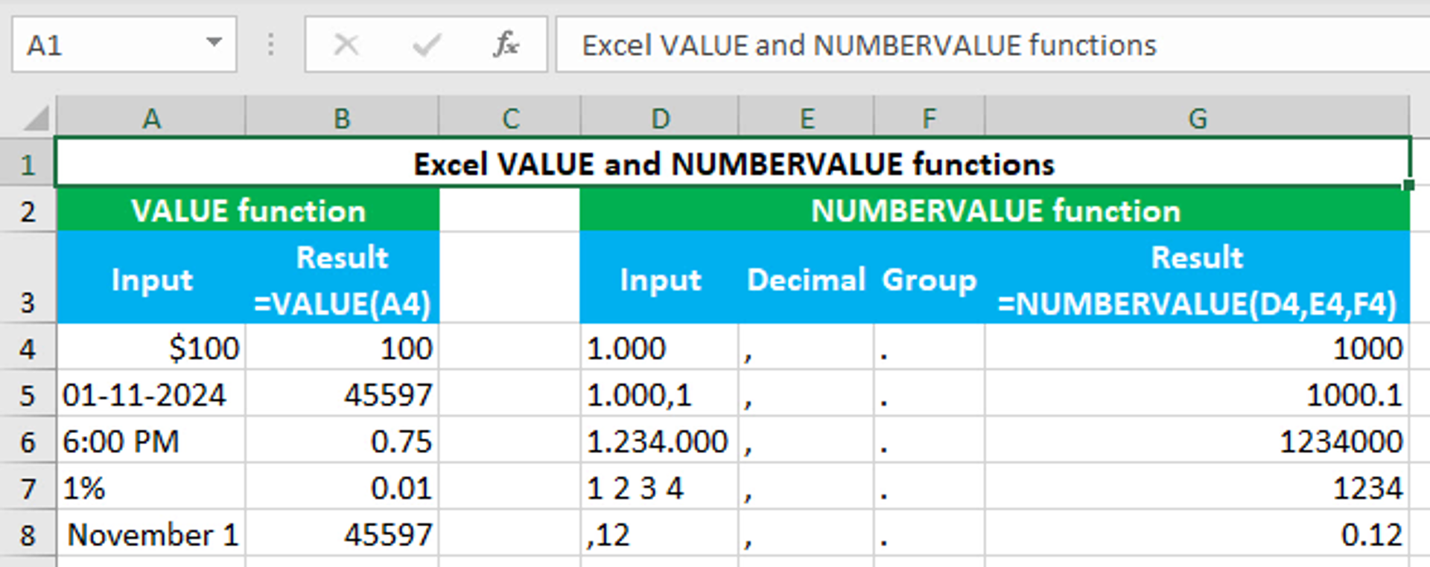Click the green 'NUMBERVALUE function' header cell

[x=995, y=211]
